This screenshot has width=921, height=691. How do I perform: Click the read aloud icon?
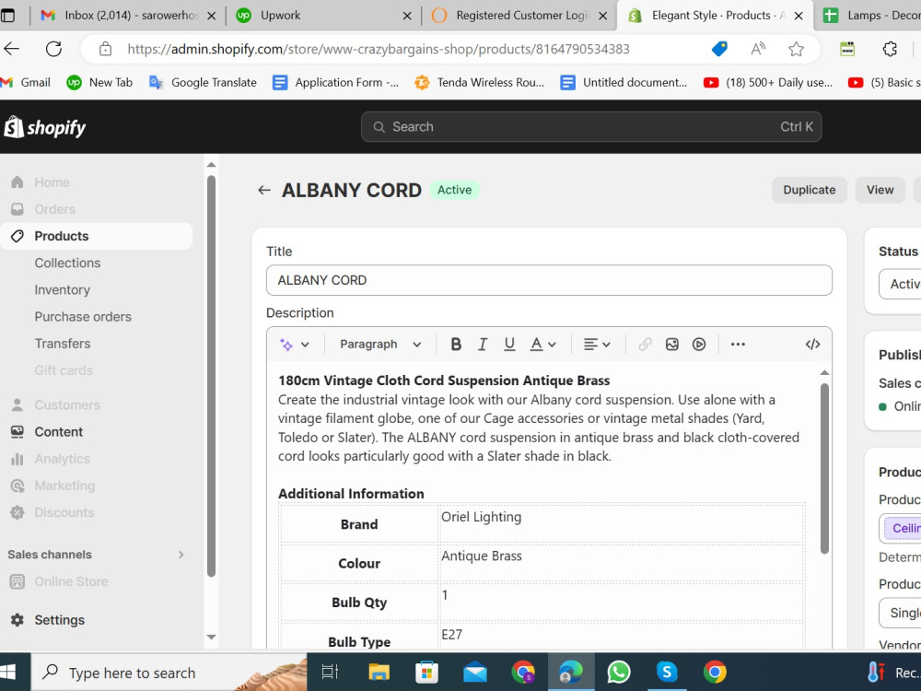pos(758,49)
